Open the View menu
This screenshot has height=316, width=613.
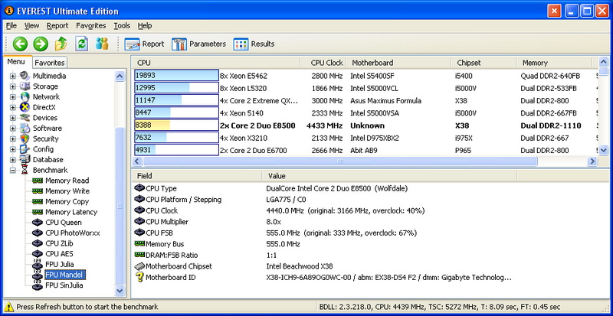[31, 26]
